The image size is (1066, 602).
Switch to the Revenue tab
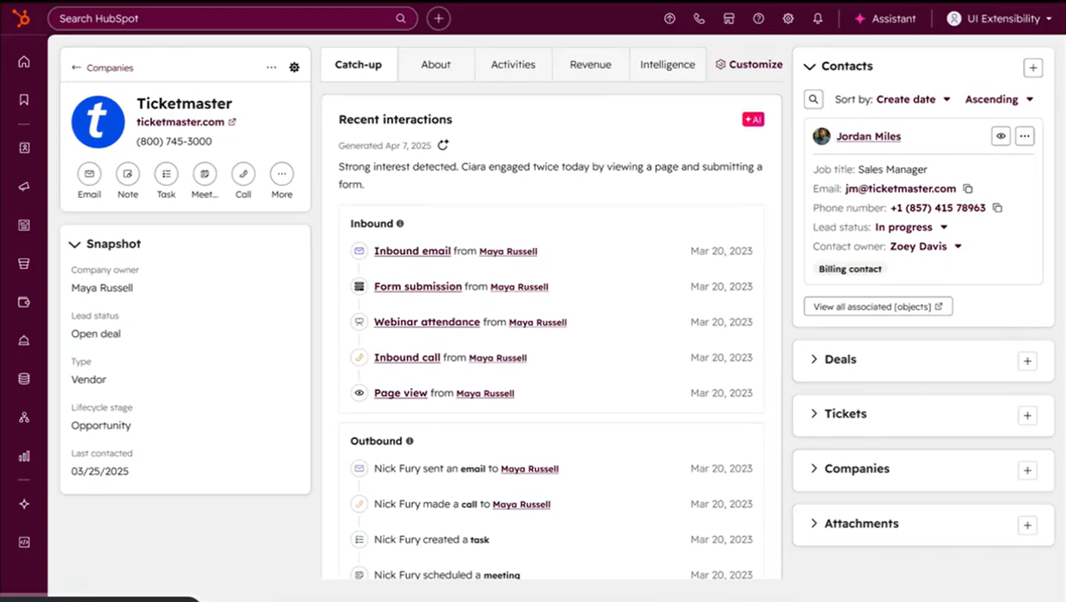590,65
